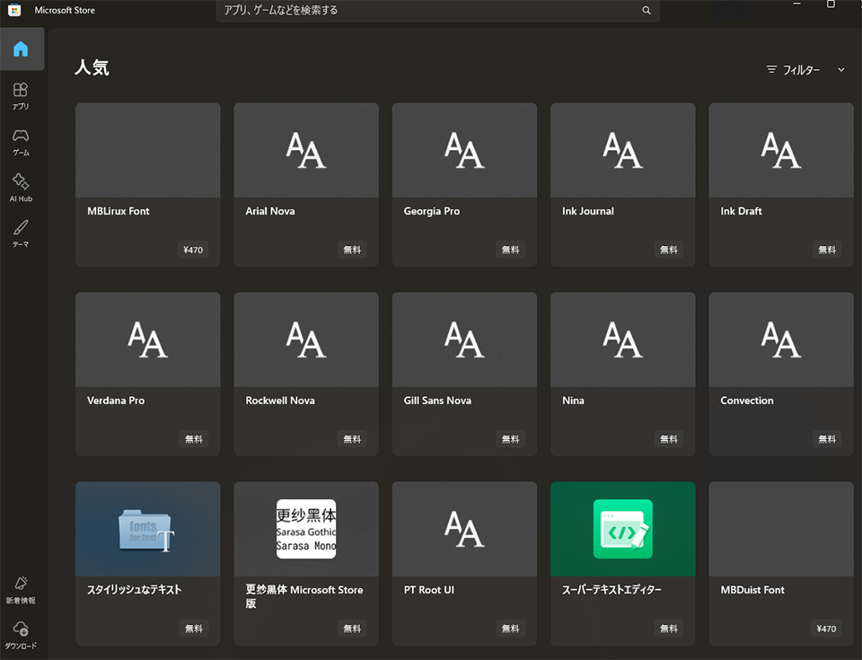Open the ゲーム section in sidebar

coord(21,142)
